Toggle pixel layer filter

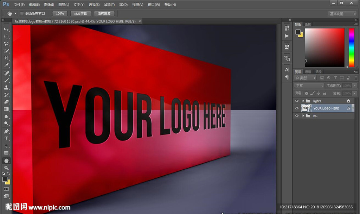click(x=322, y=78)
